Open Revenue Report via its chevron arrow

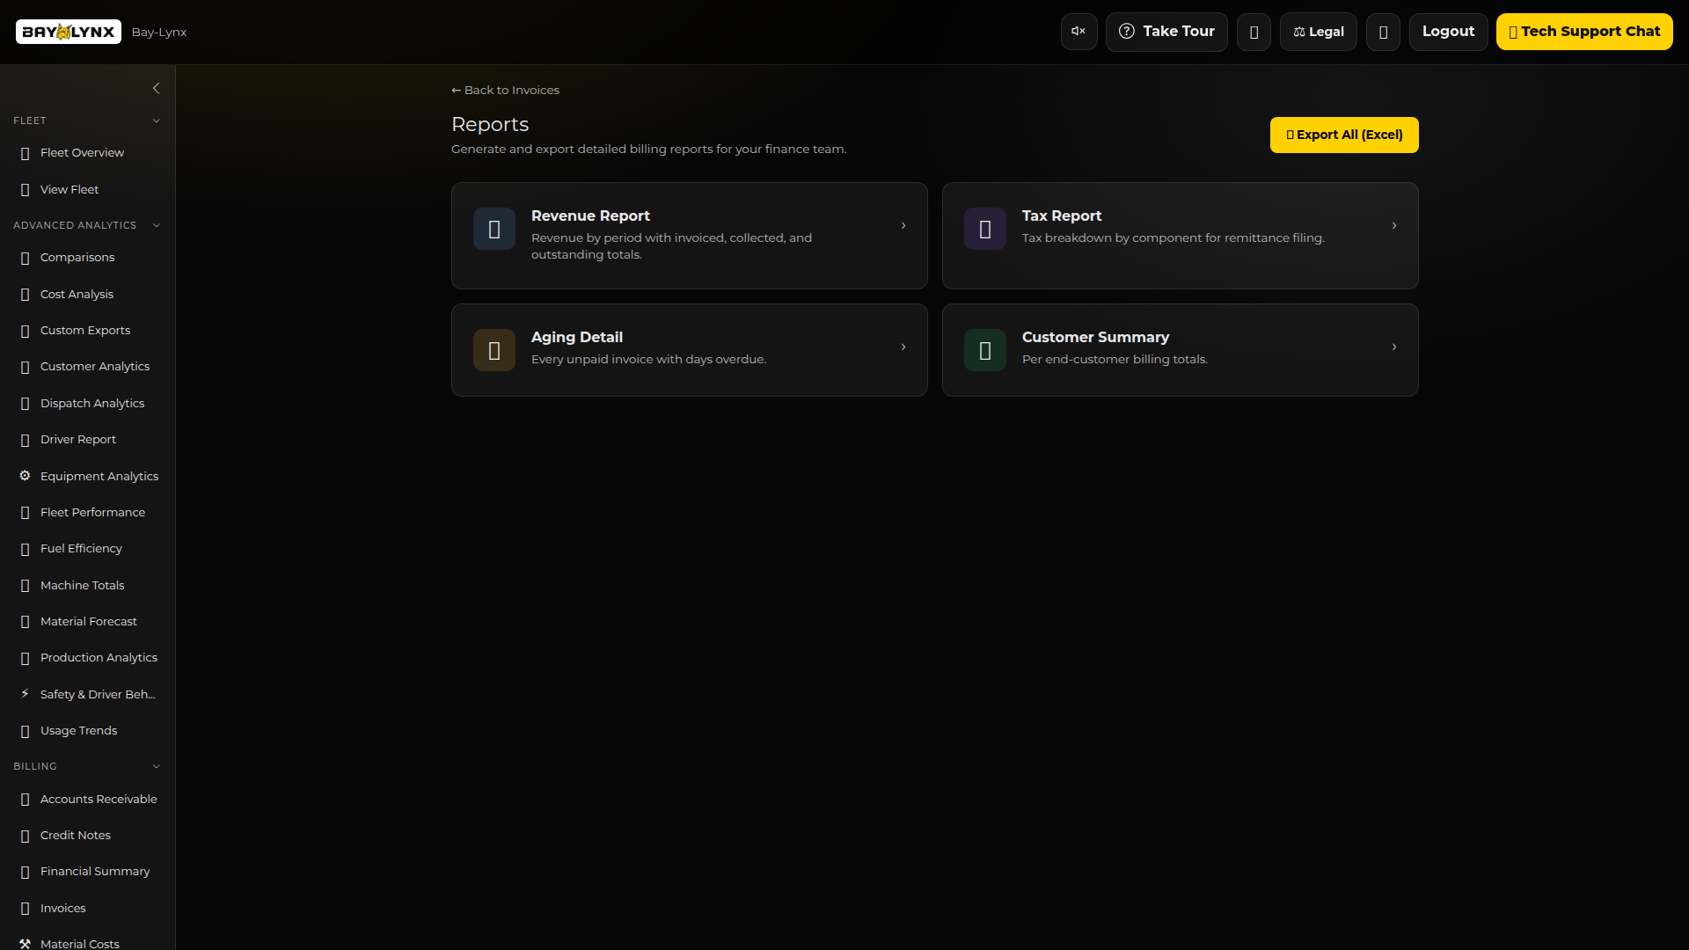pos(903,226)
